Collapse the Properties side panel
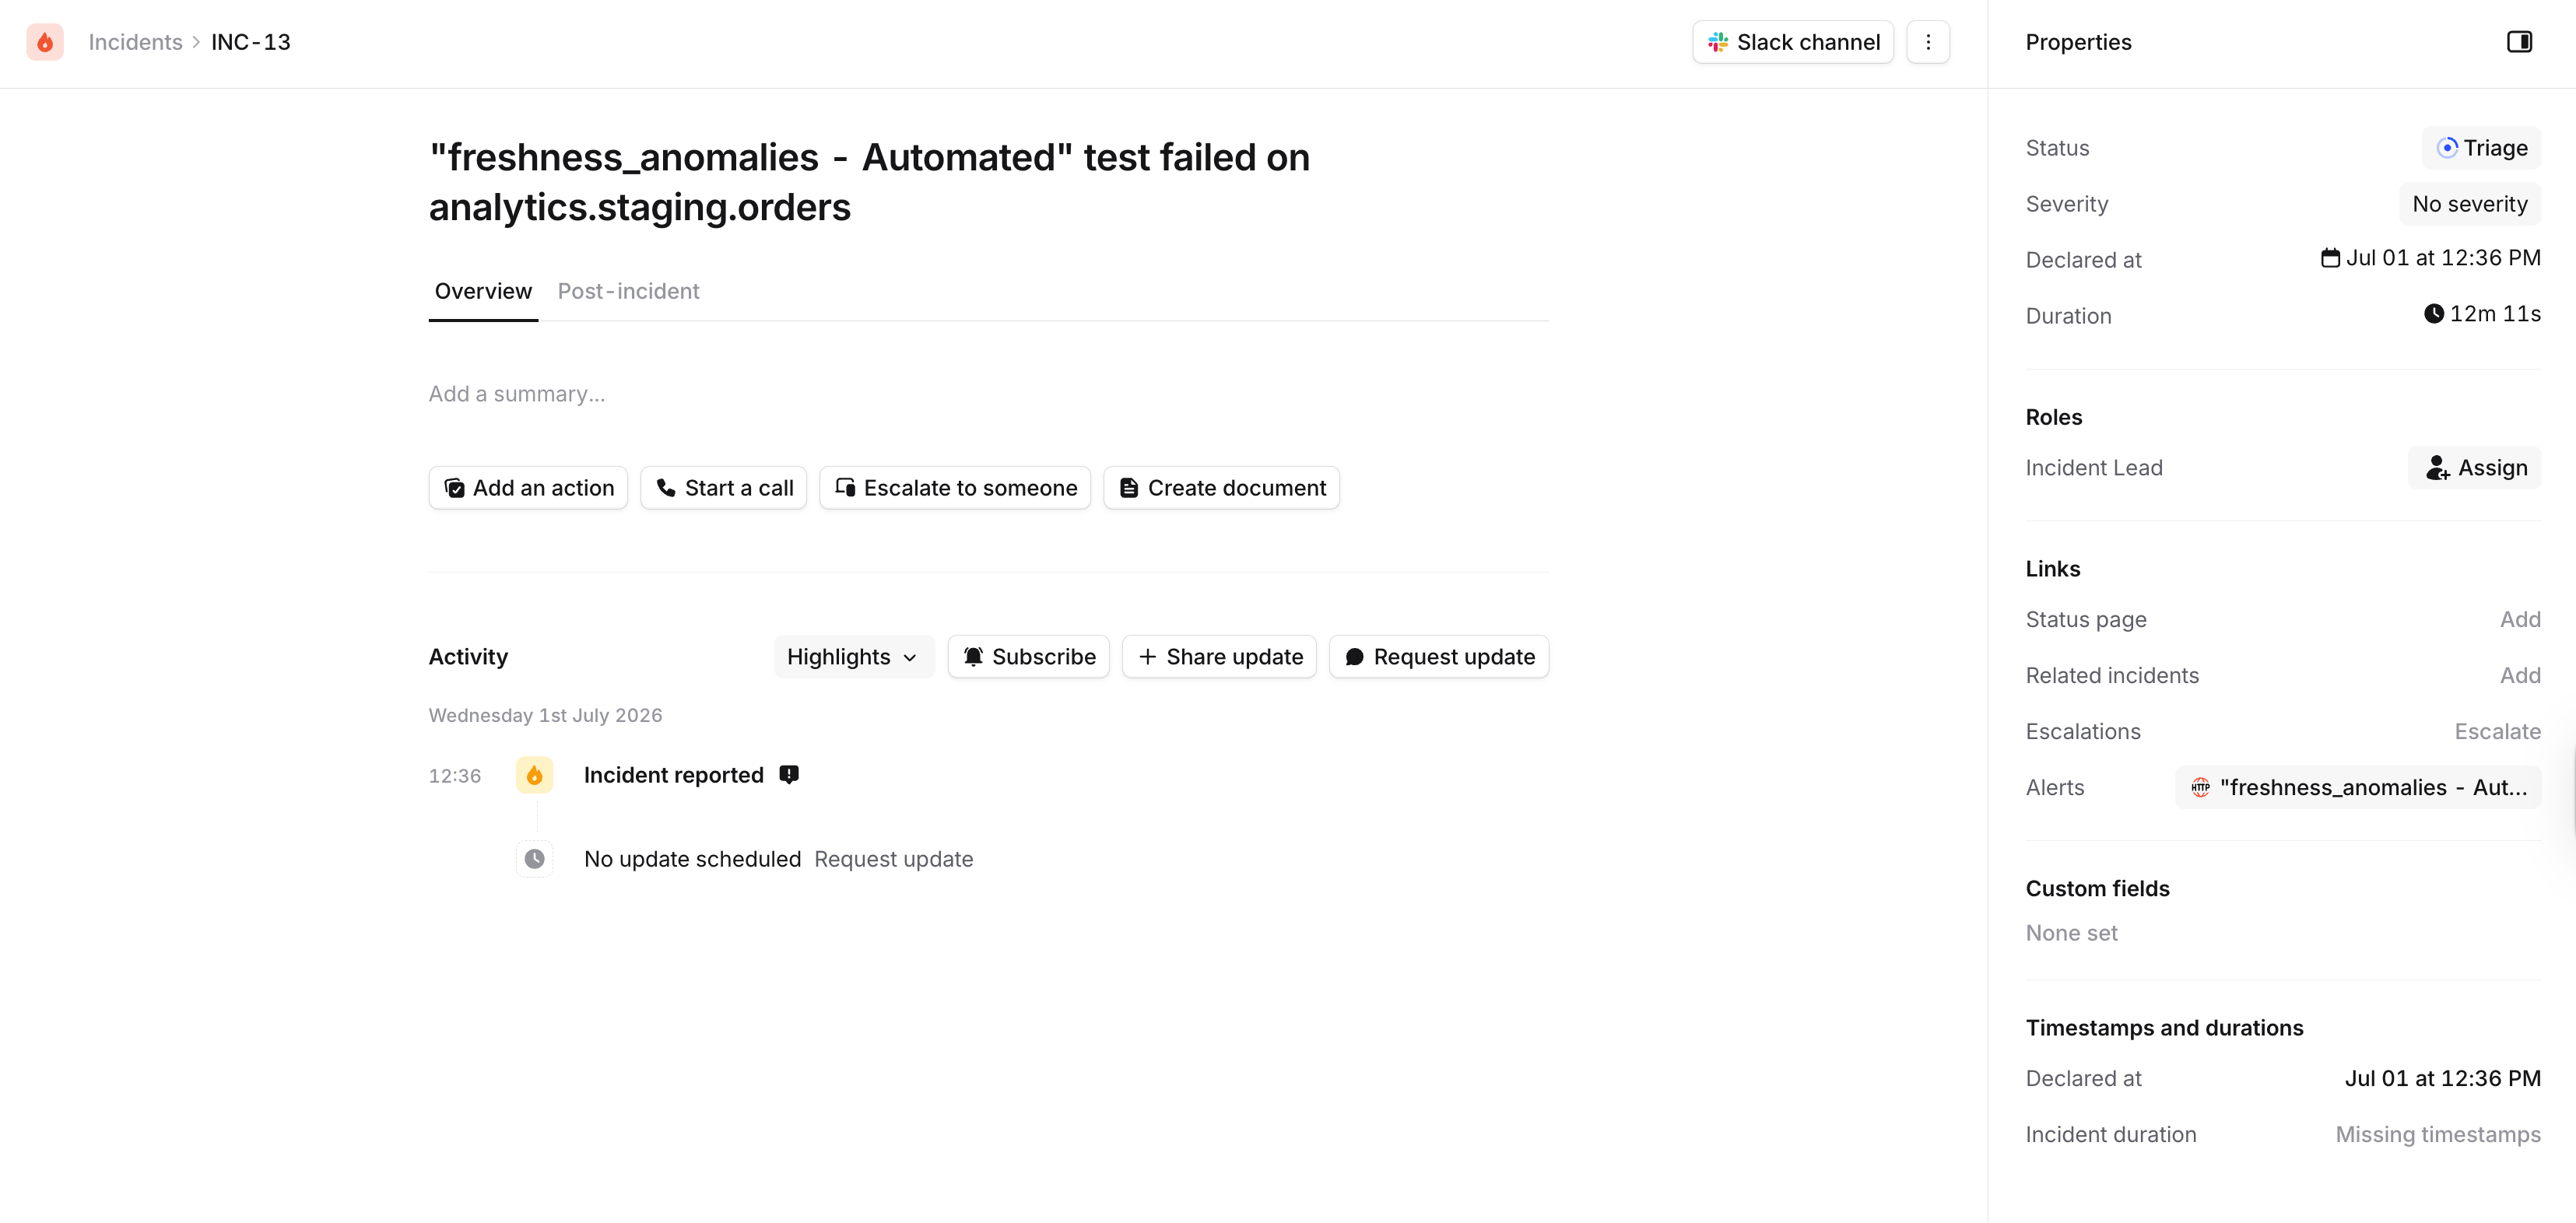 point(2519,42)
